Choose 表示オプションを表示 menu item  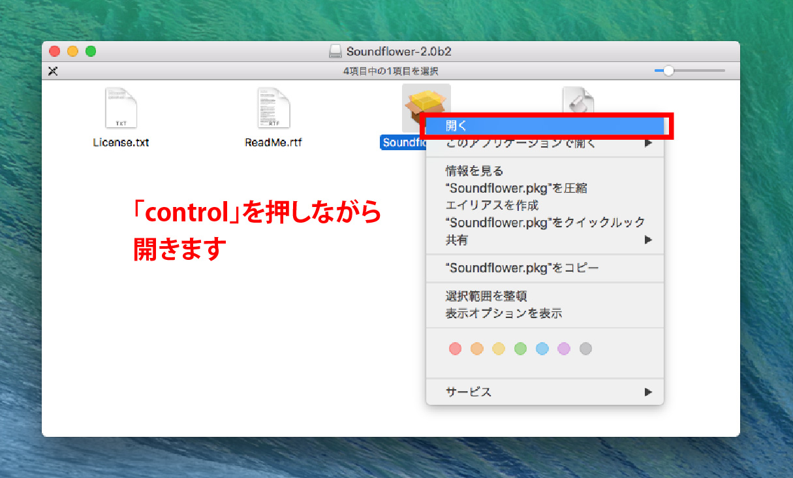545,313
